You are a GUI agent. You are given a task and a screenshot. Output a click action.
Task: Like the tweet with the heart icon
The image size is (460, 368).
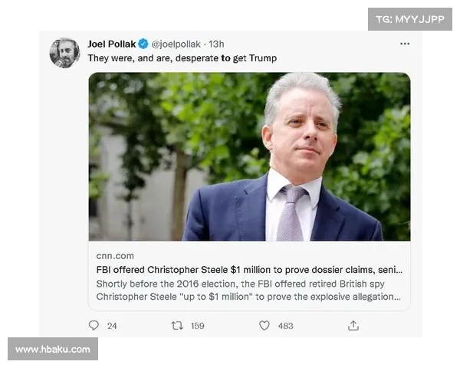[264, 325]
